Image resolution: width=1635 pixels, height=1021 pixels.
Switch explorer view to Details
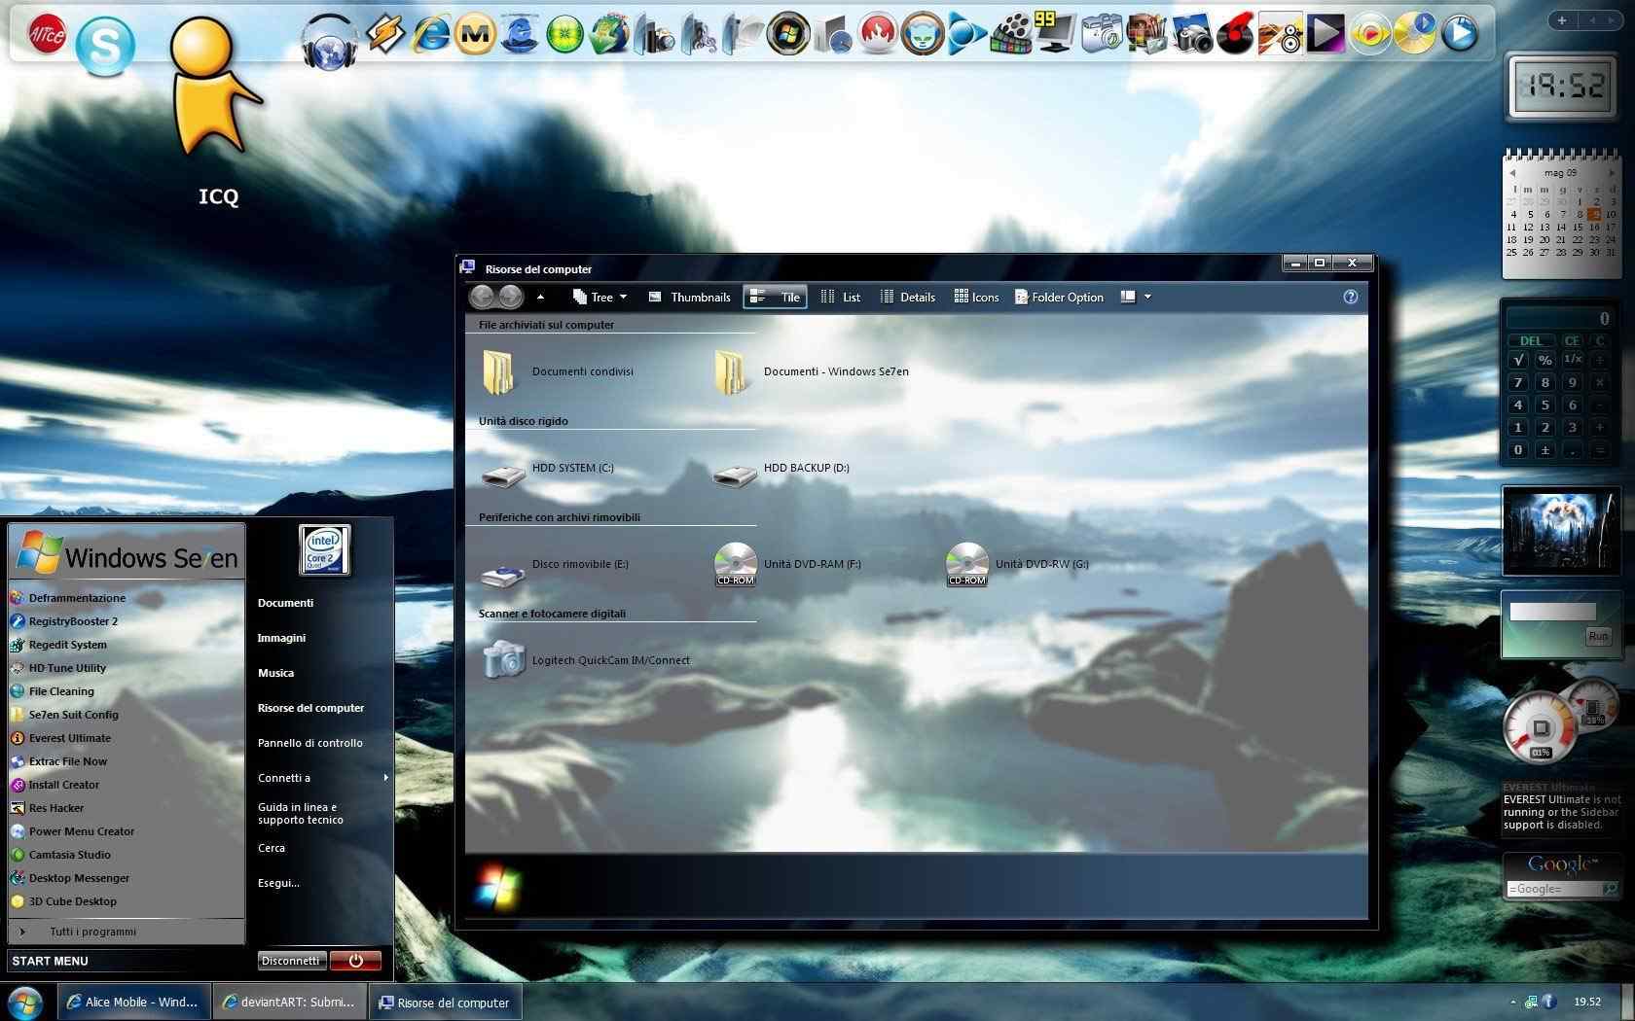(x=907, y=297)
